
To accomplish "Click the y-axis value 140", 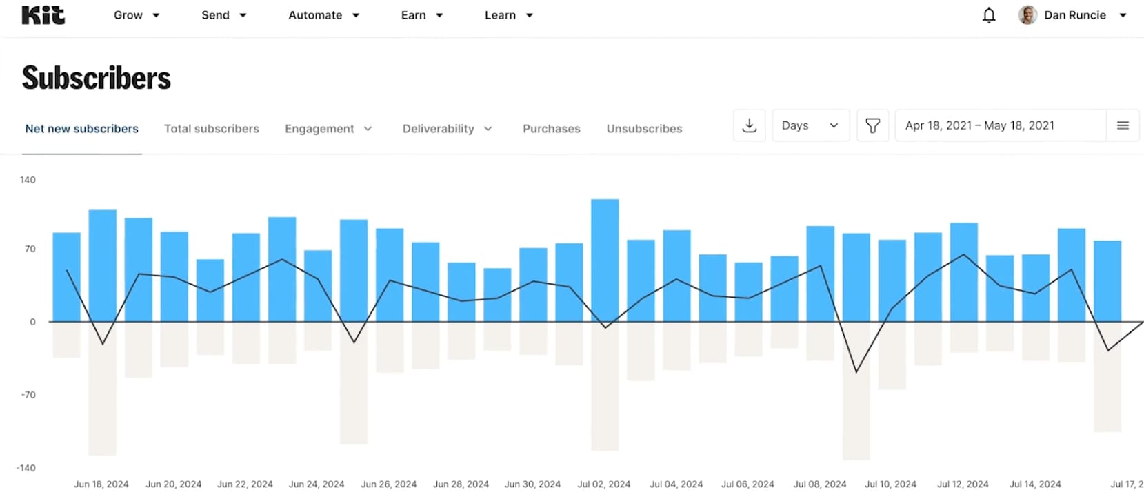I will pyautogui.click(x=28, y=180).
